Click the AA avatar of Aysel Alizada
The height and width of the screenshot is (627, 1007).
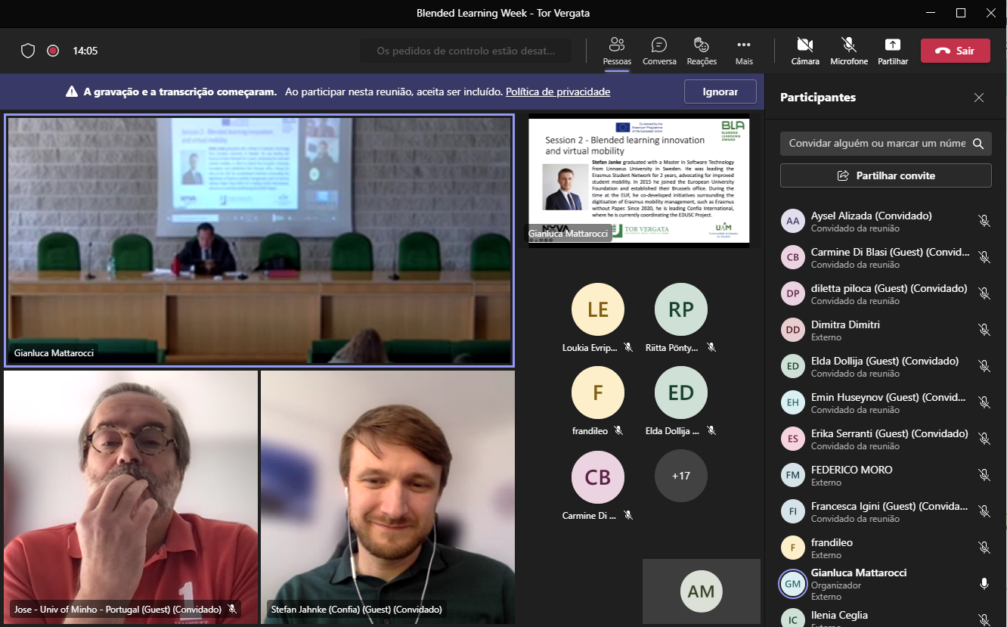[x=792, y=221]
